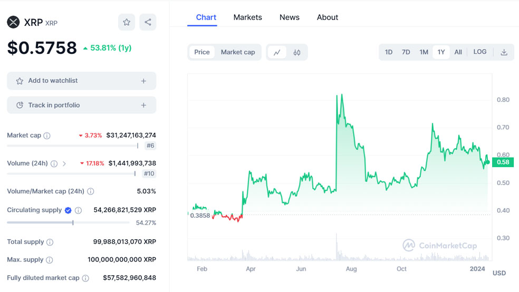Toggle chart to Market cap view
Viewport: 519px width, 292px height.
[237, 52]
